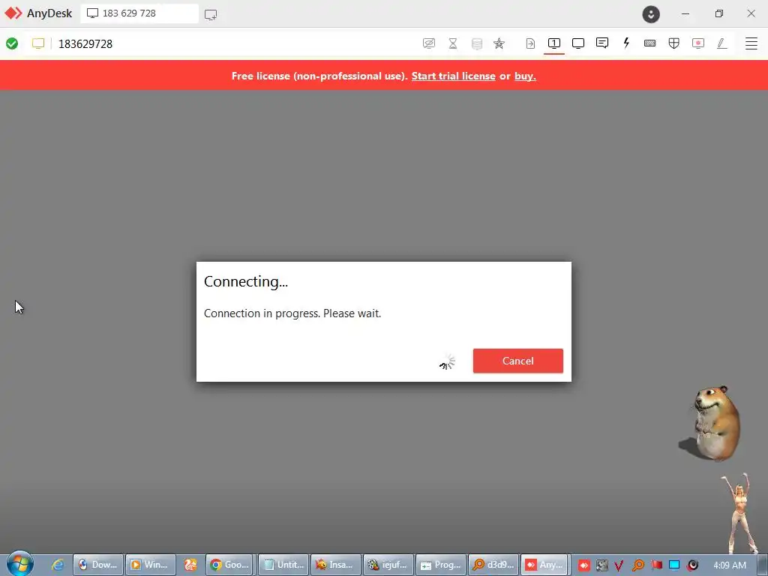768x576 pixels.
Task: Open the permissions shield icon
Action: [x=674, y=43]
